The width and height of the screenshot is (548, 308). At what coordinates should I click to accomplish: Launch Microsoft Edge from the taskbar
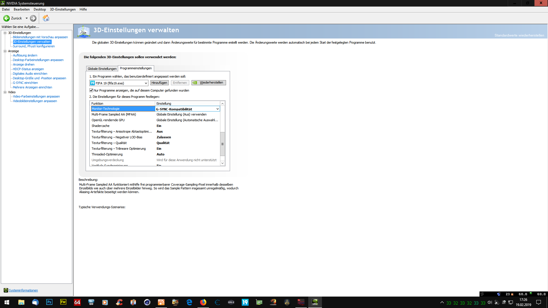click(189, 302)
